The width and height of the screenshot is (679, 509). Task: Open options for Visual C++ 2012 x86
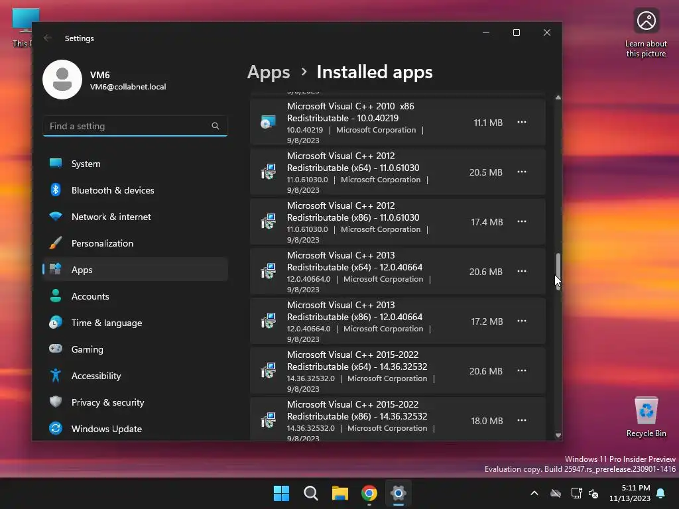point(522,221)
